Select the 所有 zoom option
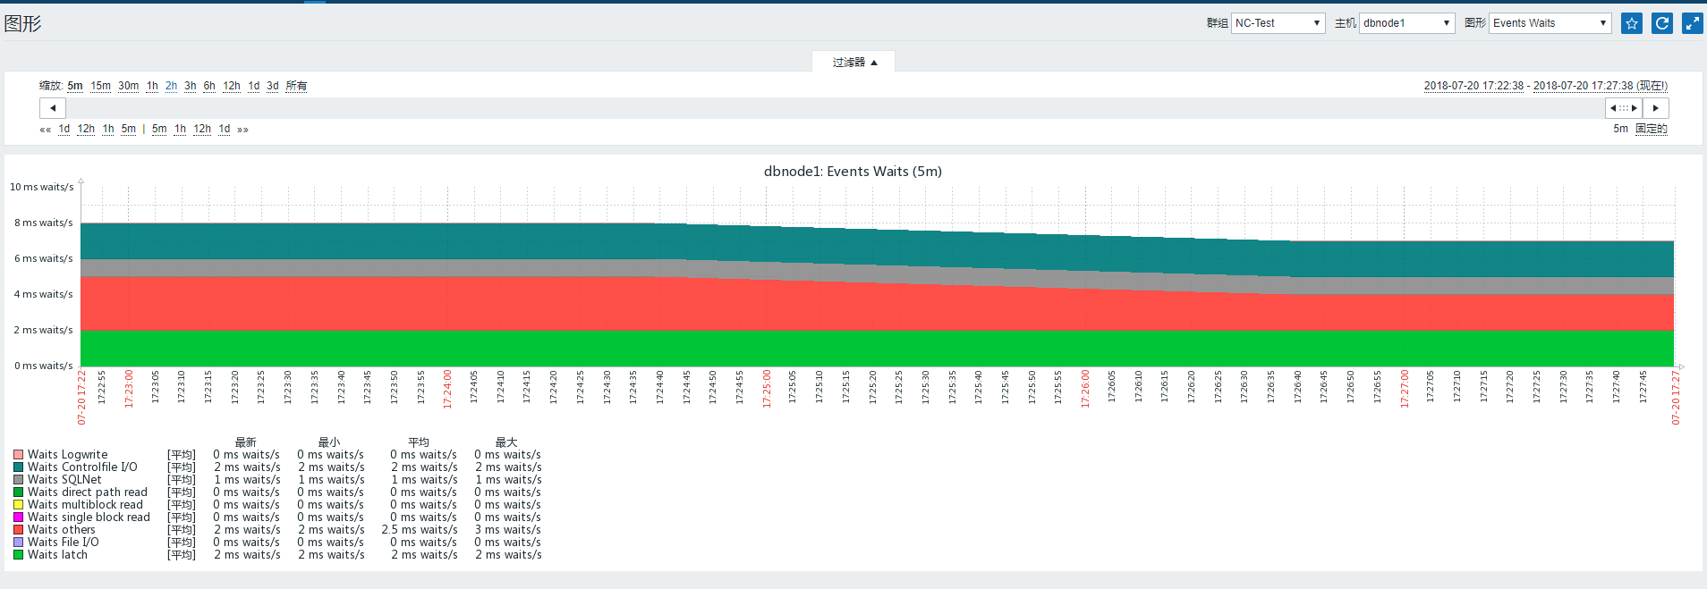The image size is (1707, 589). point(296,86)
